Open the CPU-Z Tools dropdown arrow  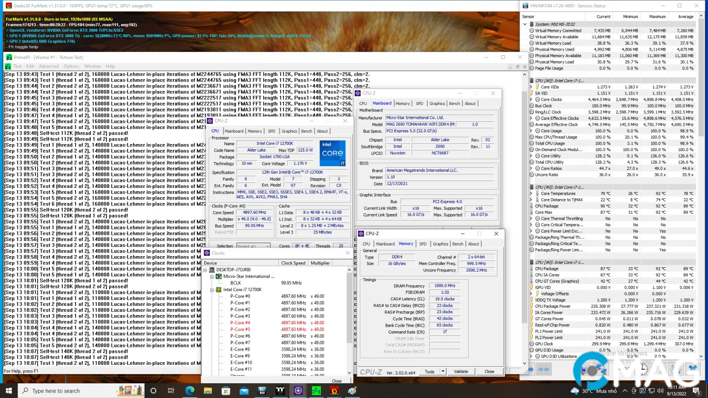[442, 371]
